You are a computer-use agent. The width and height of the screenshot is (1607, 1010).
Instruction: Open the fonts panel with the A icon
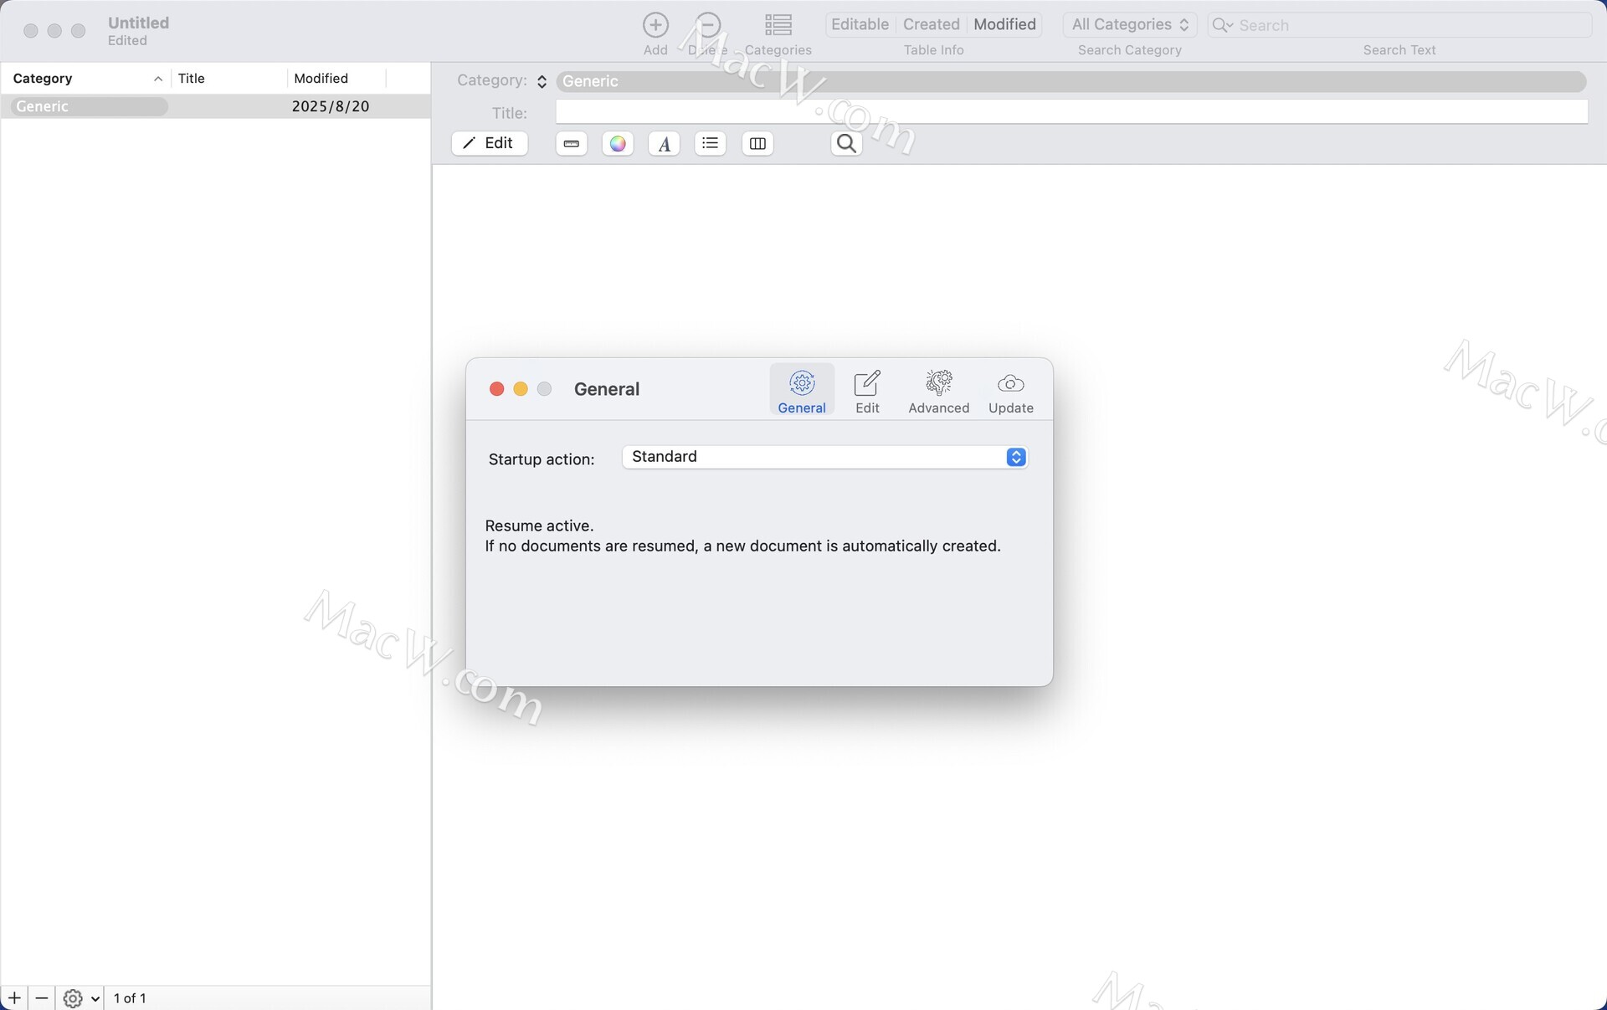tap(664, 144)
